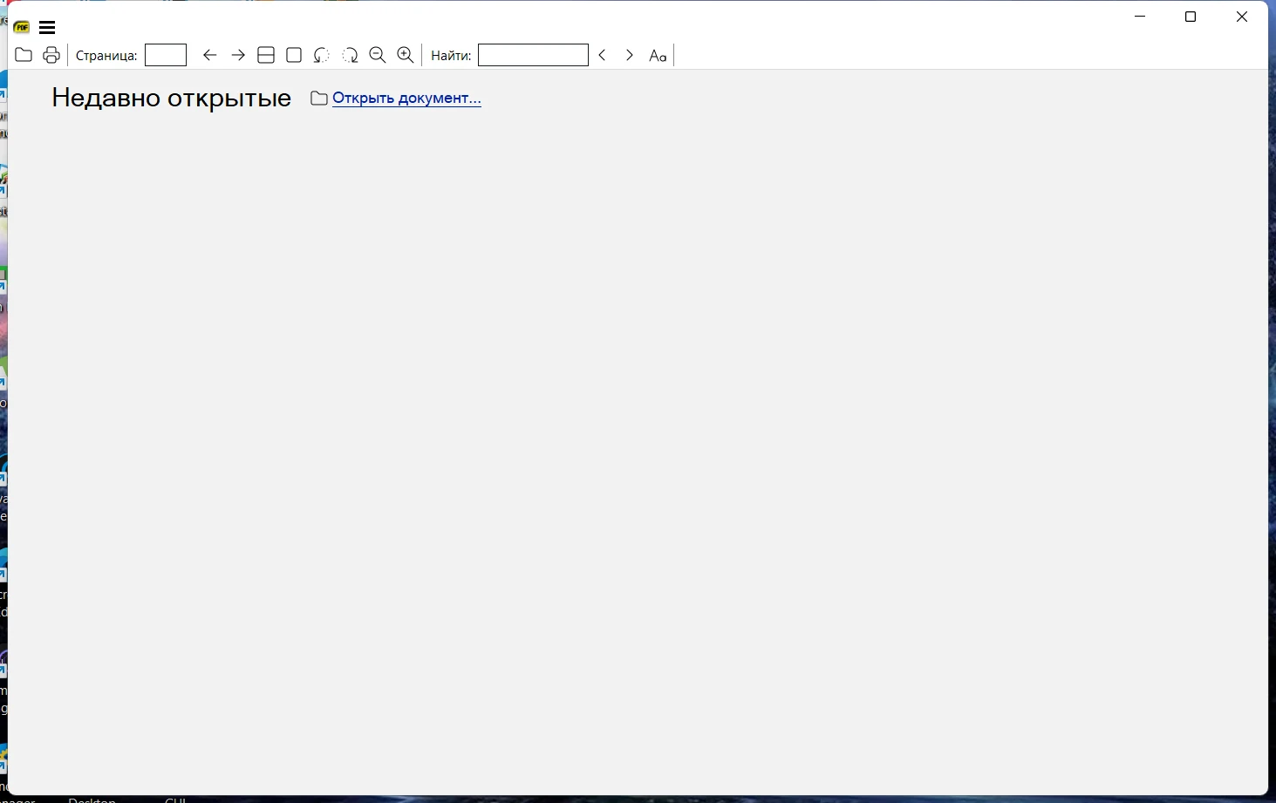Image resolution: width=1276 pixels, height=803 pixels.
Task: Find the previous search match
Action: click(x=602, y=55)
